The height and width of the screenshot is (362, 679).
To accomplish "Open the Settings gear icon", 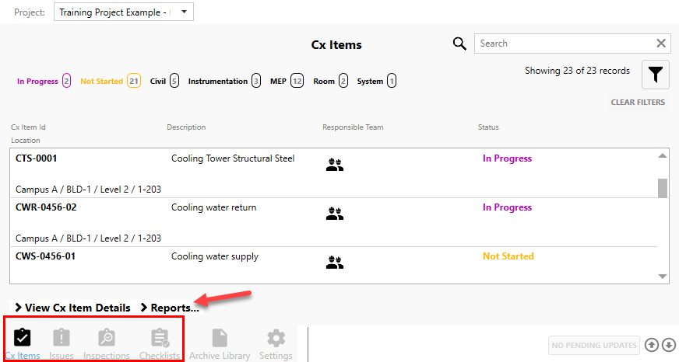I will click(276, 339).
